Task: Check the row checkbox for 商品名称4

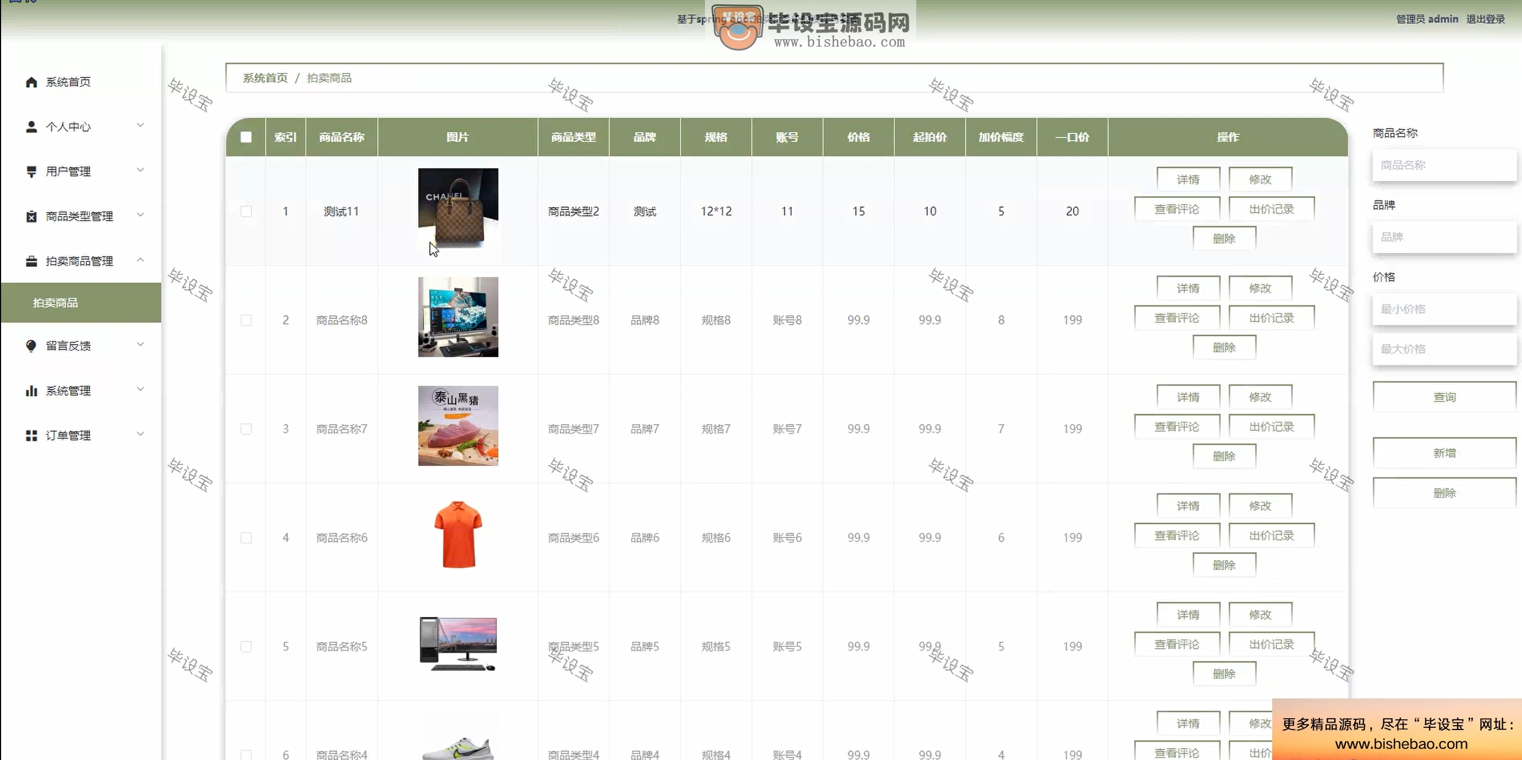Action: pyautogui.click(x=246, y=755)
